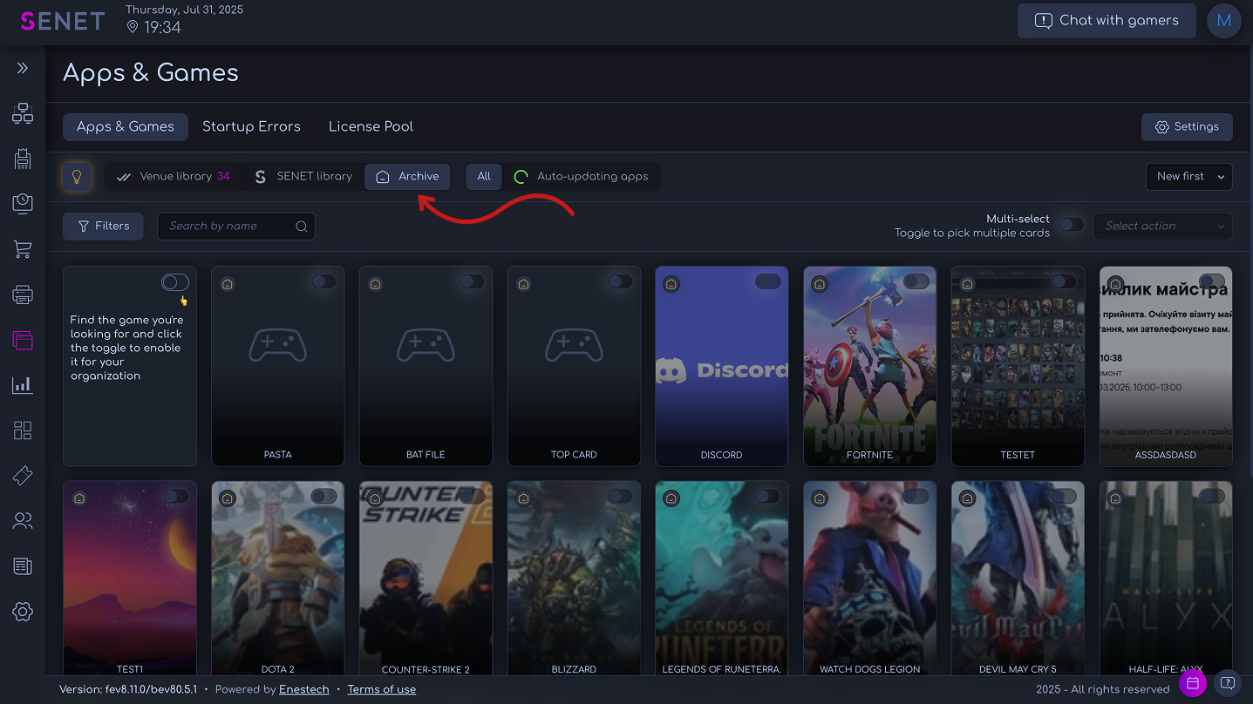Open the Select action dropdown
Screen dimensions: 1253x704
tap(1162, 226)
